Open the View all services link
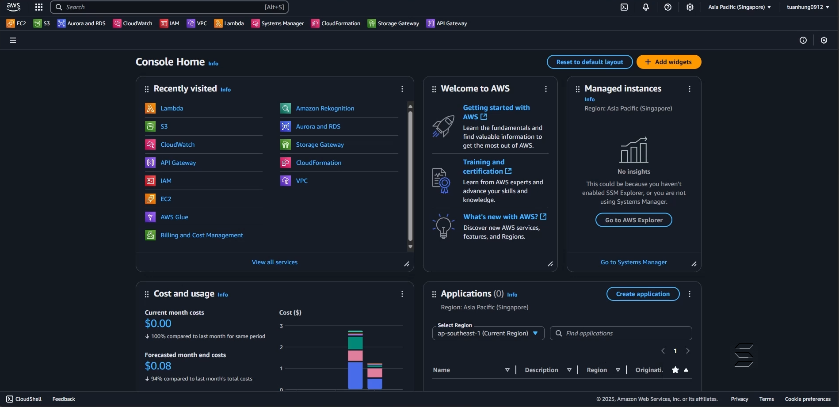The width and height of the screenshot is (839, 407). (275, 262)
